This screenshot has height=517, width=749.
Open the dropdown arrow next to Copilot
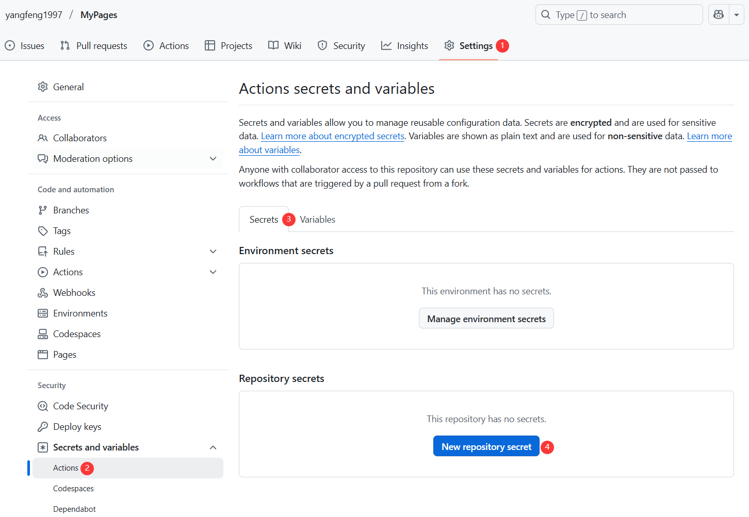click(737, 15)
